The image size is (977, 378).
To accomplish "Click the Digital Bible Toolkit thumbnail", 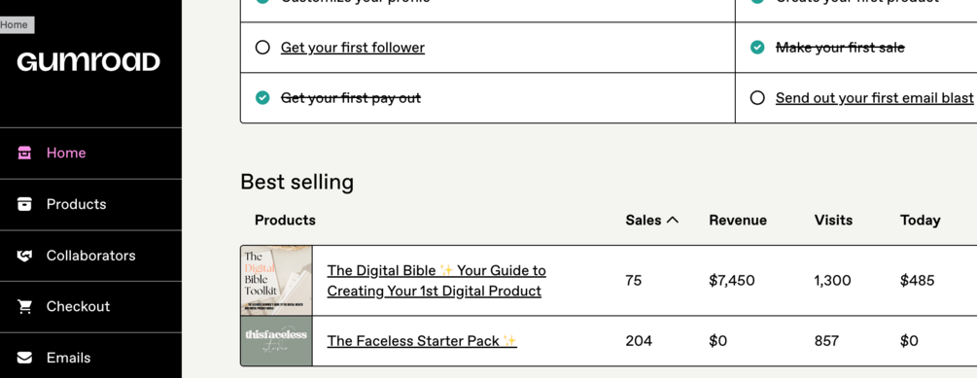I will (x=277, y=280).
